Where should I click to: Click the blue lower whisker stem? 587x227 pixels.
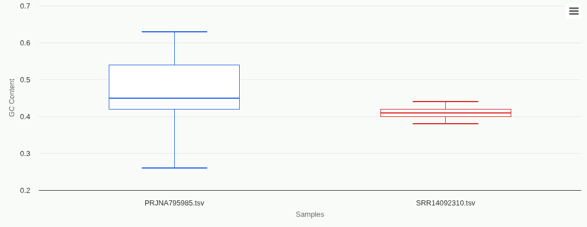pos(174,139)
